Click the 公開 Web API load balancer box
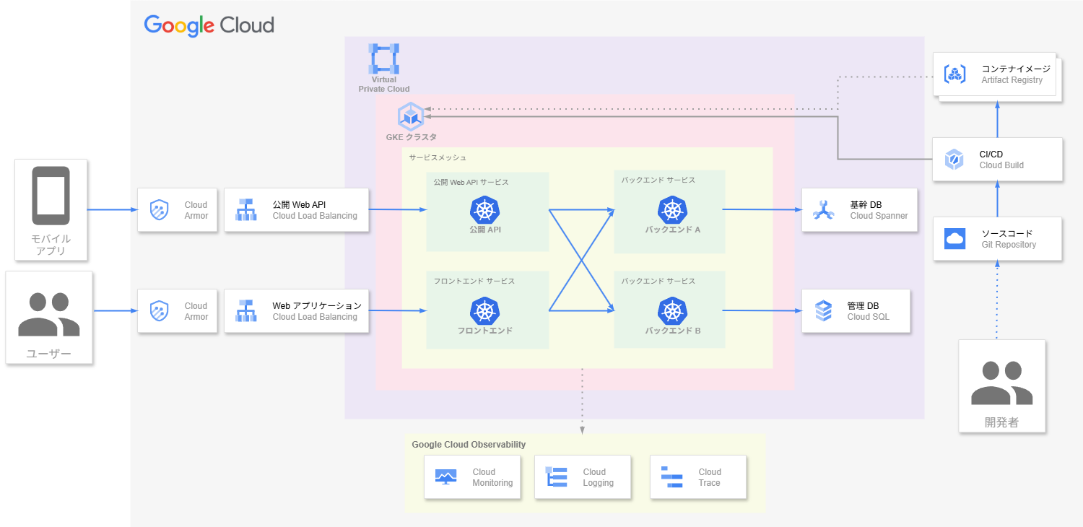The width and height of the screenshot is (1083, 527). click(296, 210)
